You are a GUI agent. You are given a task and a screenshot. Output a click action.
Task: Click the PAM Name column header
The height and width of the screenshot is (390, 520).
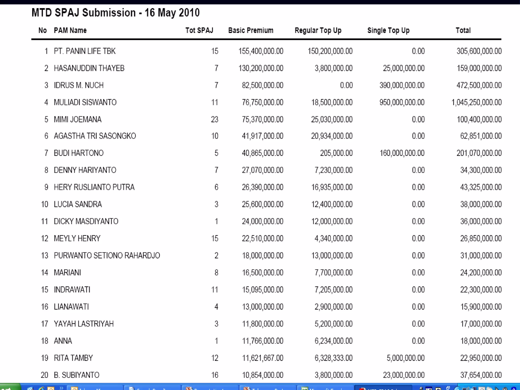70,30
